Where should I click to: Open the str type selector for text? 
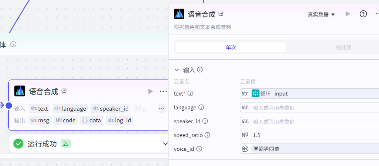245,93
